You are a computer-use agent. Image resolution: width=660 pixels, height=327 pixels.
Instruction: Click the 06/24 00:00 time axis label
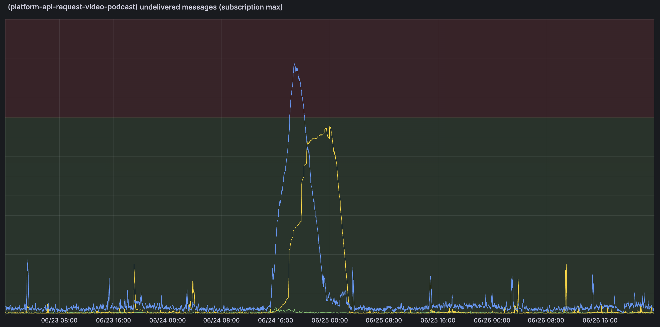167,320
